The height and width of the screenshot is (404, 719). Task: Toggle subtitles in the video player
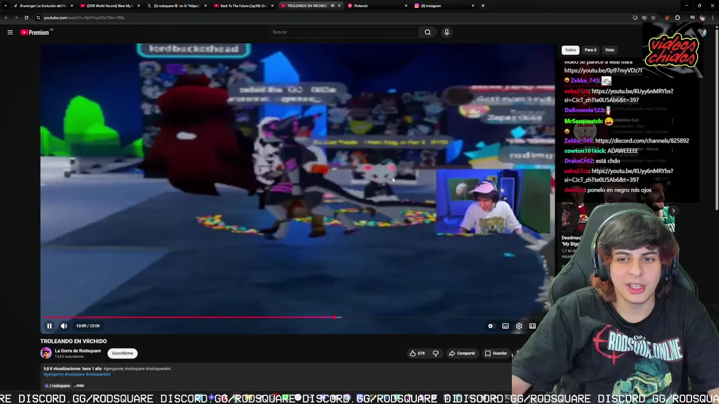click(506, 326)
